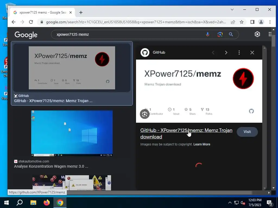
Task: Reload the Google search page
Action: coord(31,22)
